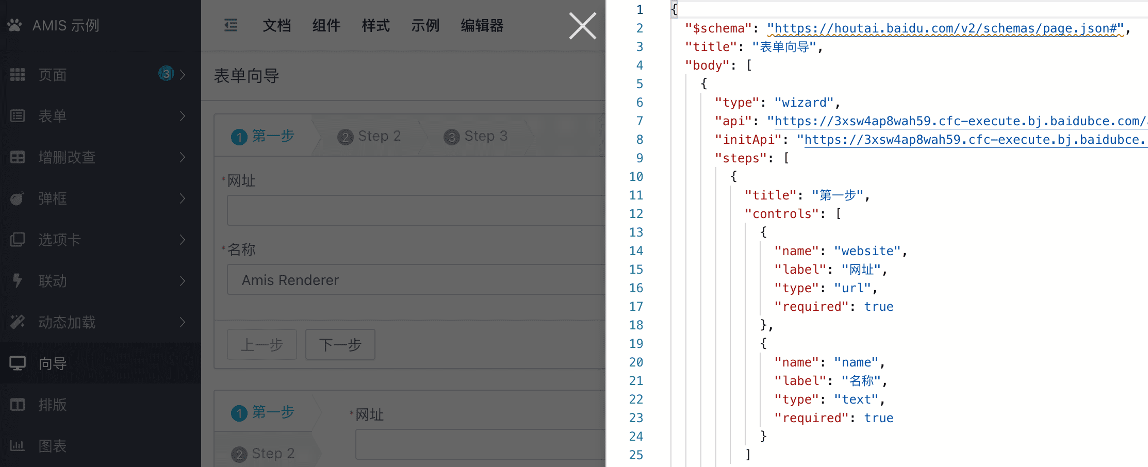Click the list icon beside 表单

[x=18, y=116]
